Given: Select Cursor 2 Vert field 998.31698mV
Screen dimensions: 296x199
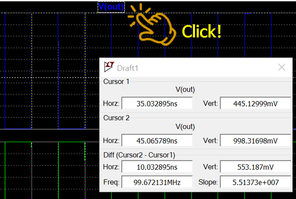Looking at the screenshot, I should point(256,141).
